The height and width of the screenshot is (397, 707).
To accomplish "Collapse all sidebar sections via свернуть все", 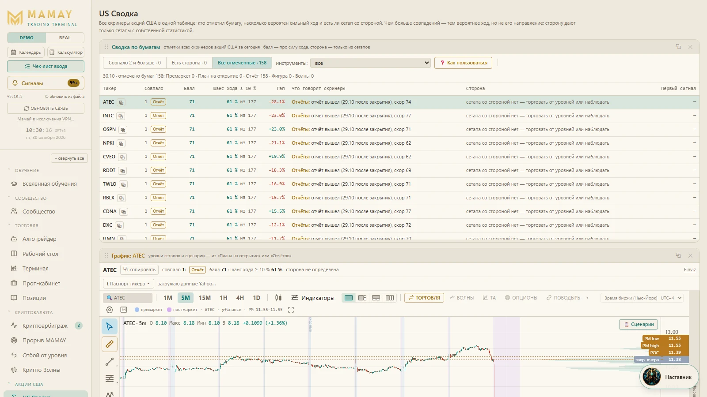I will coord(69,158).
